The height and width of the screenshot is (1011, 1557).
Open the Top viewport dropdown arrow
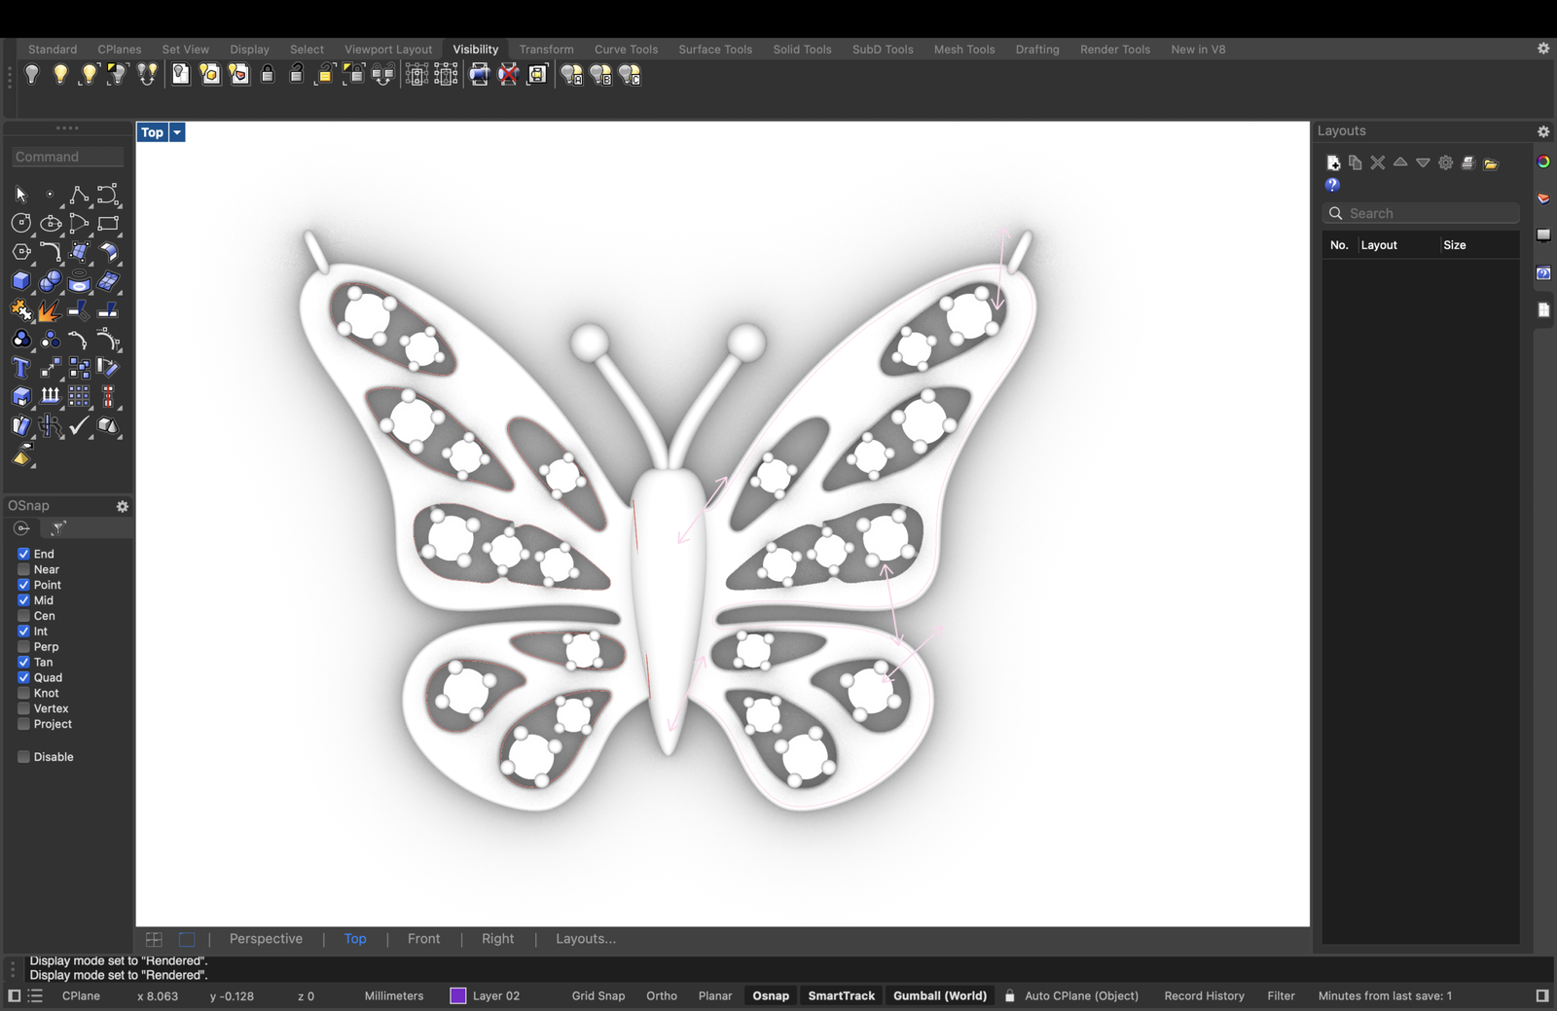(177, 132)
